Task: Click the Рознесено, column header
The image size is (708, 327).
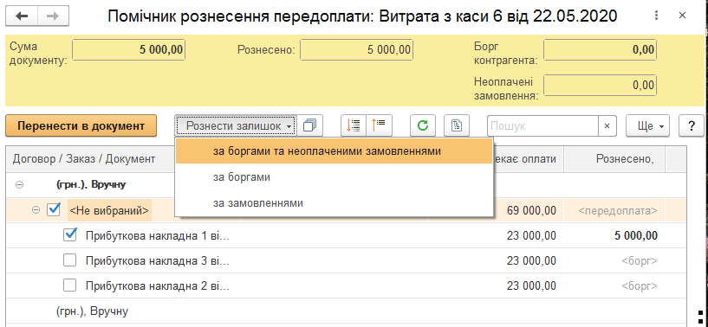Action: tap(614, 159)
